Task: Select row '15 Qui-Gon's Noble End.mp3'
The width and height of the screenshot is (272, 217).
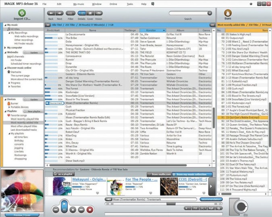Action: [243, 118]
